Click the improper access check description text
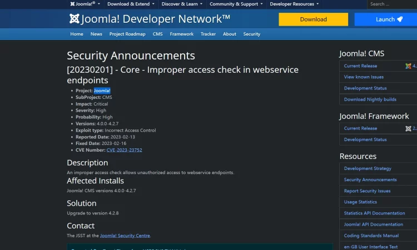 pyautogui.click(x=150, y=172)
